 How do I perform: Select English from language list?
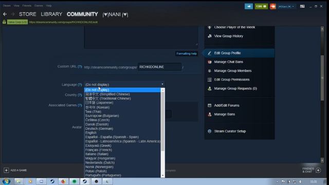[x=122, y=133]
